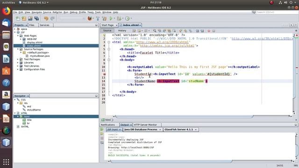Image resolution: width=299 pixels, height=168 pixels.
Task: Click the Build Project hammer icon
Action: tap(98, 19)
